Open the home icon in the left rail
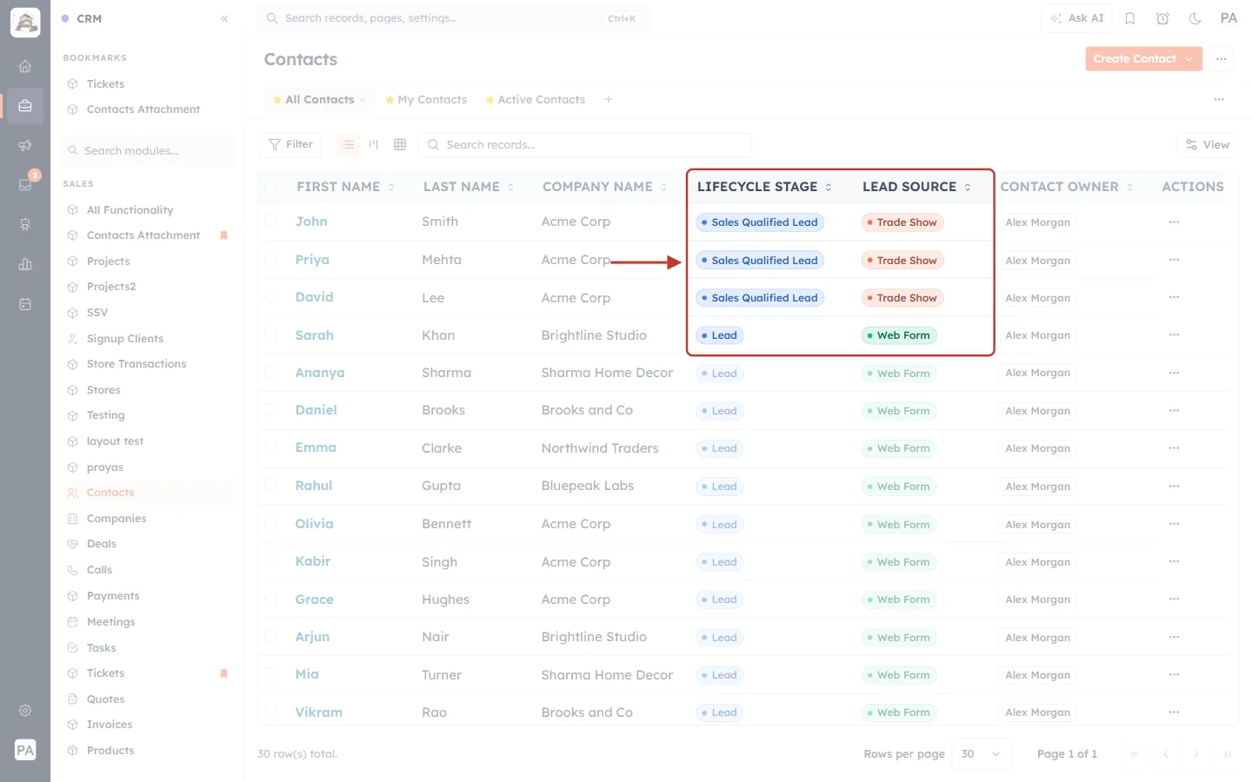 coord(25,66)
